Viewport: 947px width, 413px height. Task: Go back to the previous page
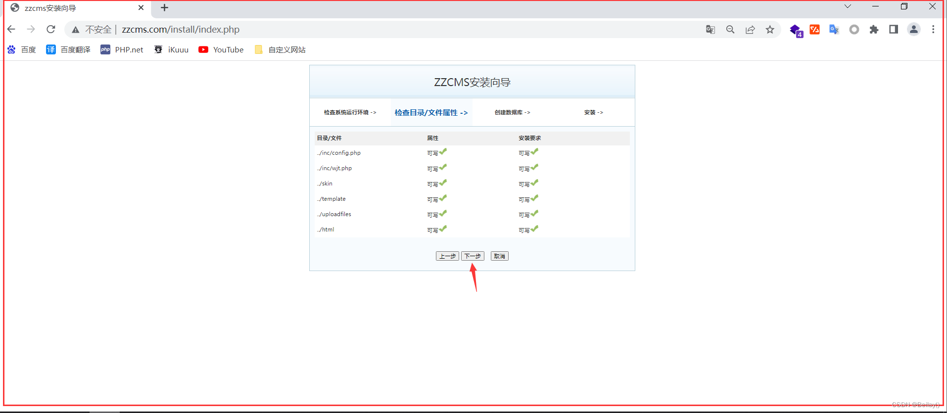[11, 29]
